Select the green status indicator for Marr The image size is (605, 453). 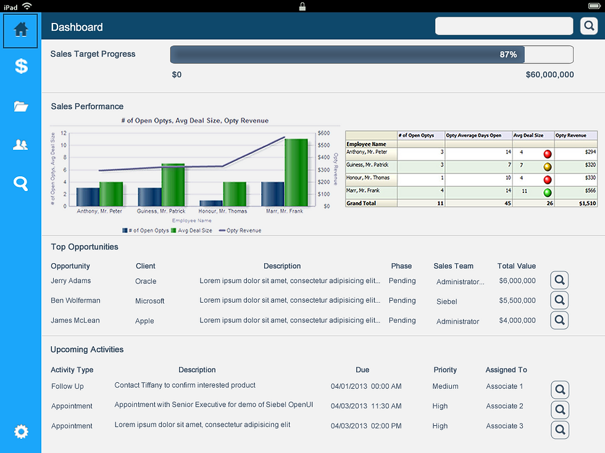(547, 192)
